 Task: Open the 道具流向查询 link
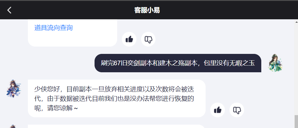54,28
